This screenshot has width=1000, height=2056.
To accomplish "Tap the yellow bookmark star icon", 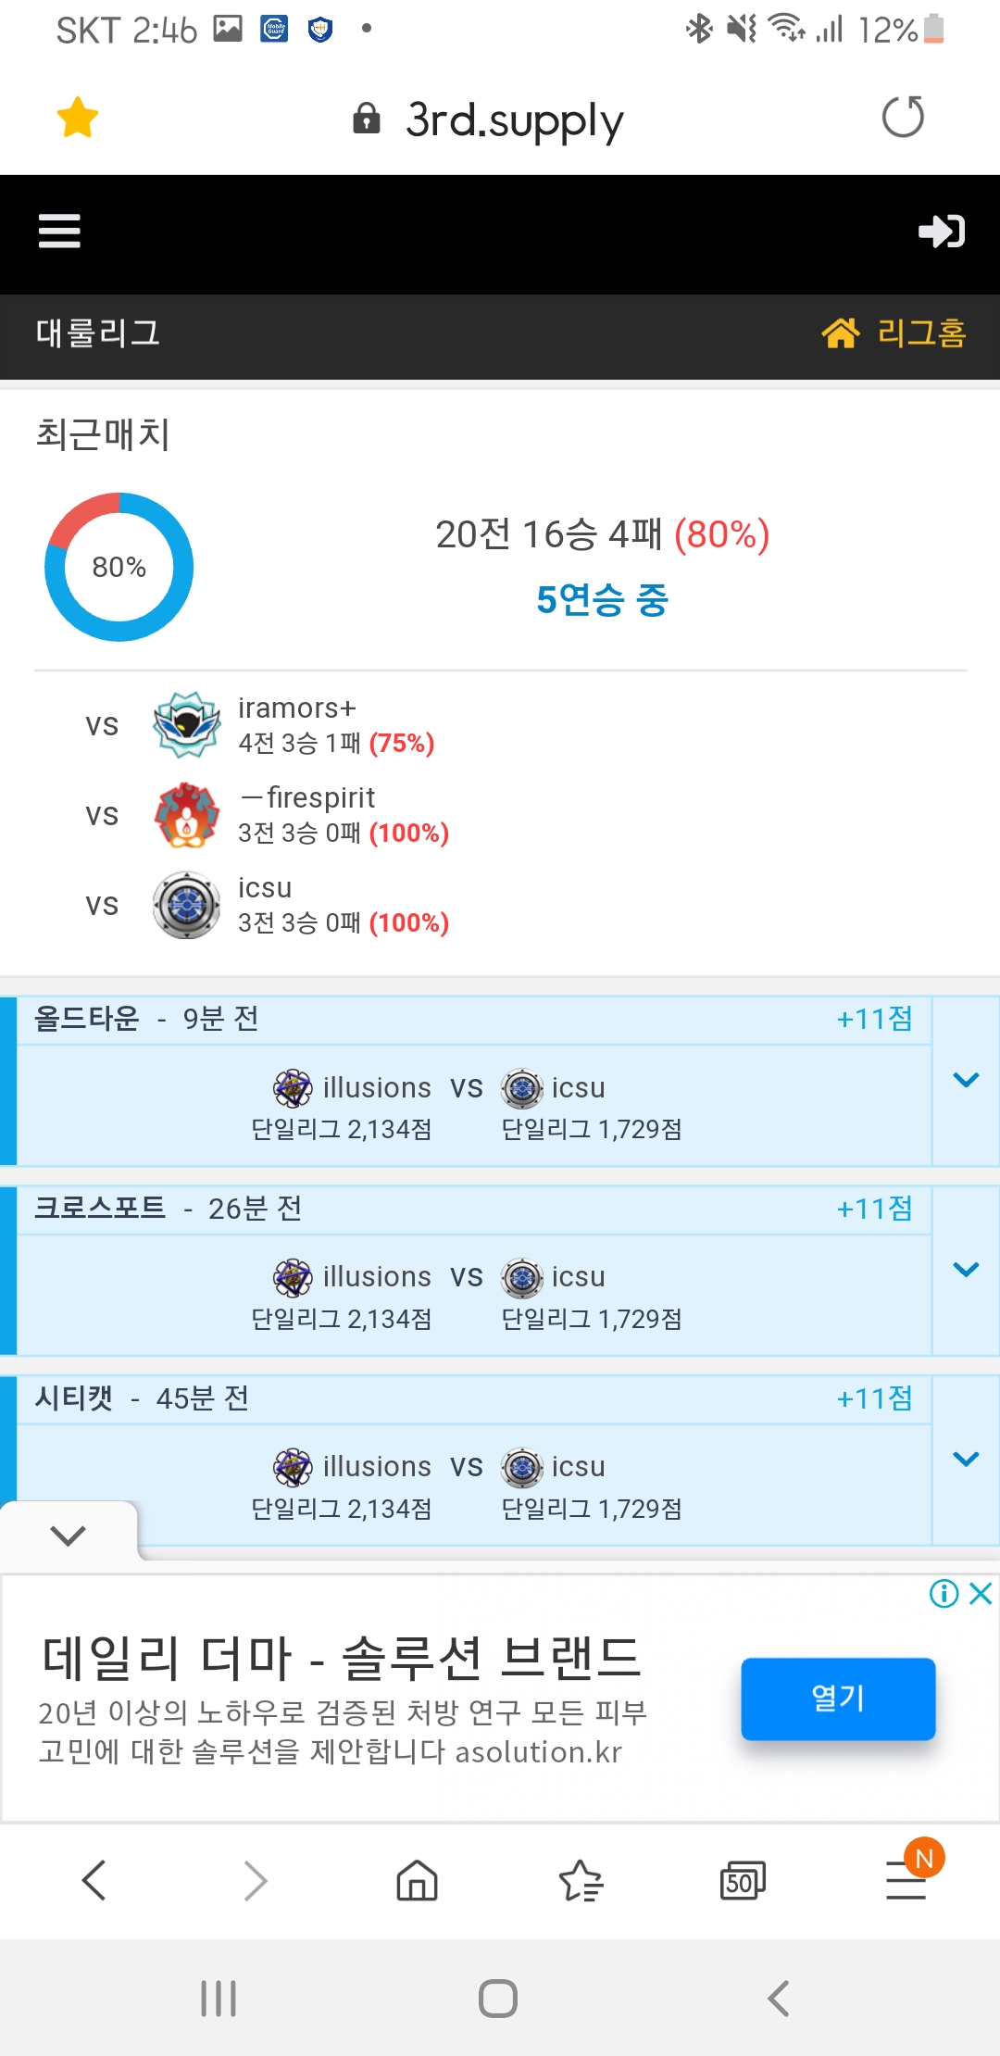I will tap(77, 118).
